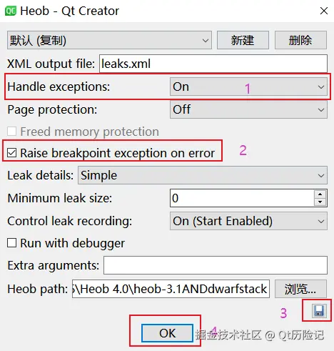Open the Handle exceptions dropdown

pyautogui.click(x=248, y=86)
